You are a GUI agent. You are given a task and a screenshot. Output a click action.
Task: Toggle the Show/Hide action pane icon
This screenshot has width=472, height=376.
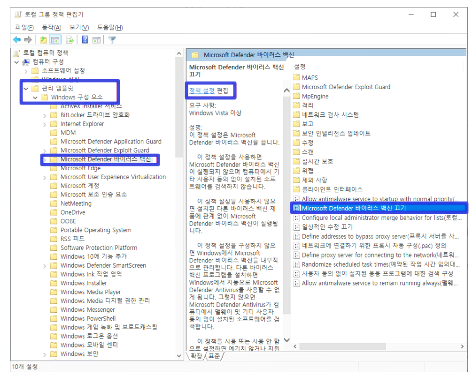96,40
